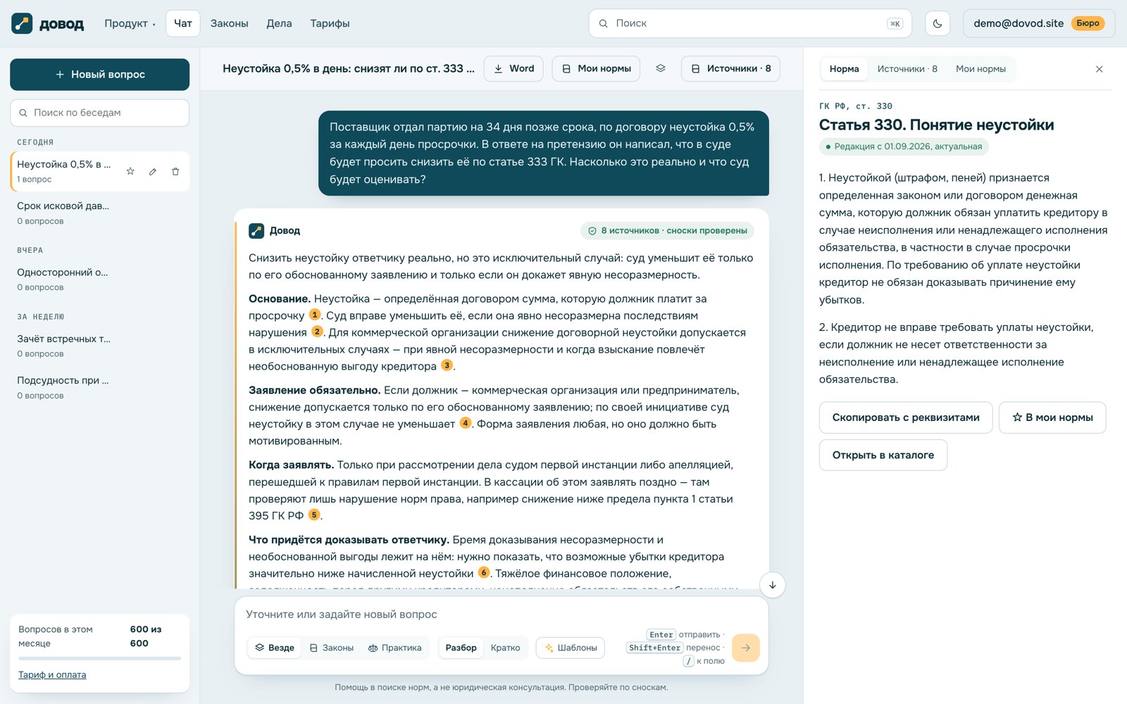This screenshot has height=704, width=1127.
Task: Click Скопировать с реквизитами
Action: [x=906, y=417]
